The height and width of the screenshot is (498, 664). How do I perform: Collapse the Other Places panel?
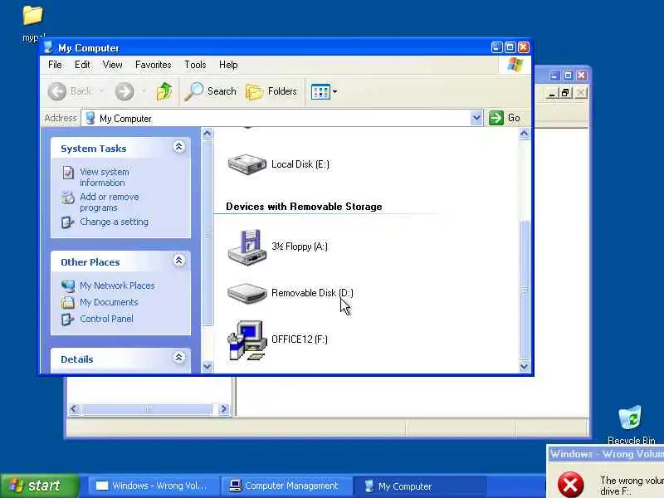(178, 260)
